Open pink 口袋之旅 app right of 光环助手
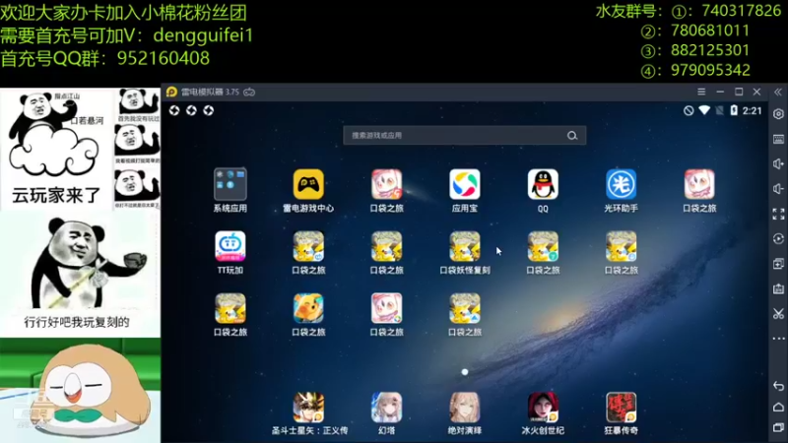The height and width of the screenshot is (443, 788). pos(699,184)
